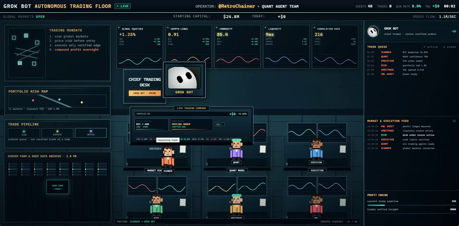Click the green dot on the Portfolio Risk Map

pos(59,99)
